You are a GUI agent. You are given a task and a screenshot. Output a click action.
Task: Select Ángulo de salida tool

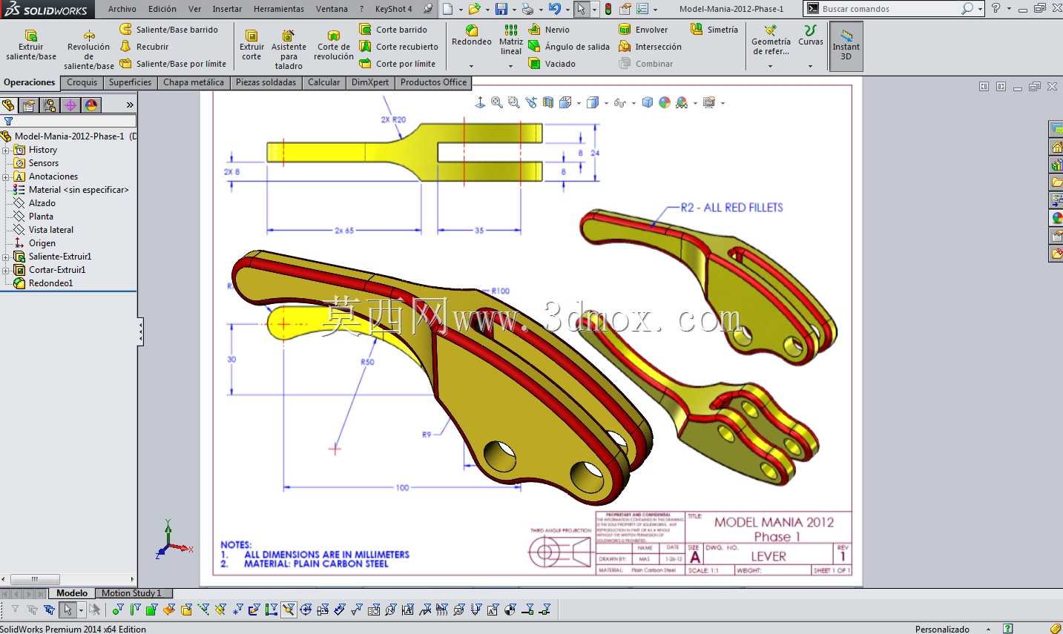[569, 47]
